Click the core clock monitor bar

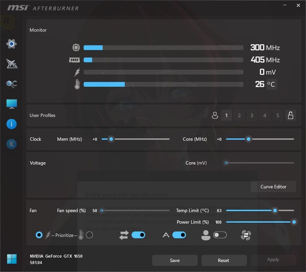tap(163, 47)
